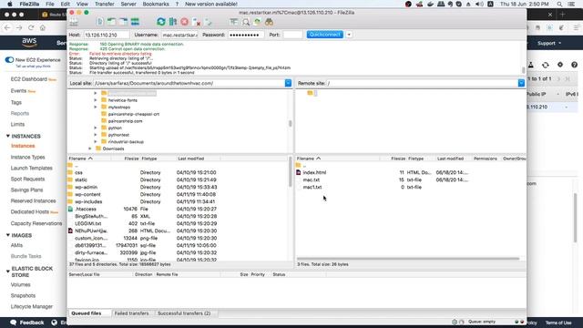Open settings gear in EC2 console
Viewport: 583px width, 328px height.
pyautogui.click(x=560, y=65)
